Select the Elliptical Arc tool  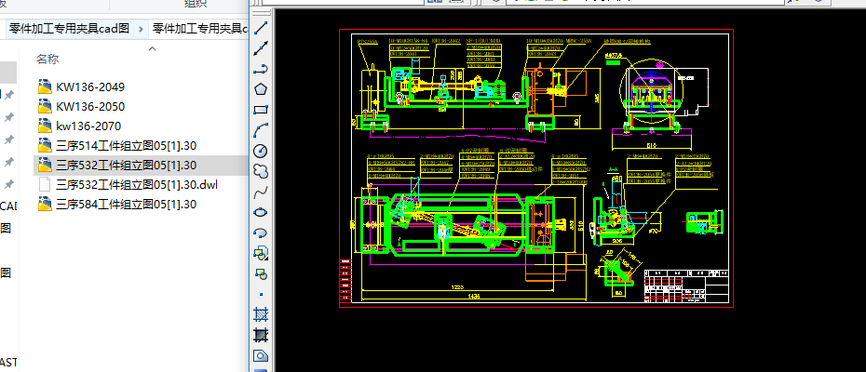(x=261, y=232)
